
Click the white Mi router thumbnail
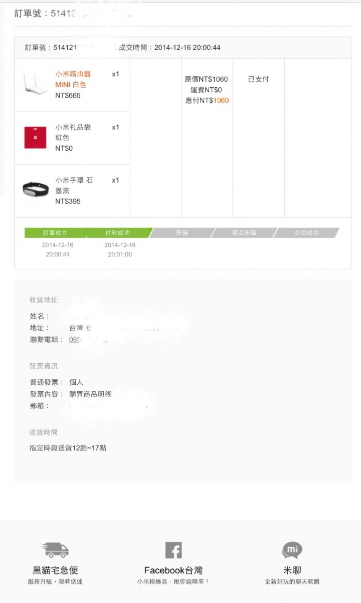pyautogui.click(x=35, y=85)
